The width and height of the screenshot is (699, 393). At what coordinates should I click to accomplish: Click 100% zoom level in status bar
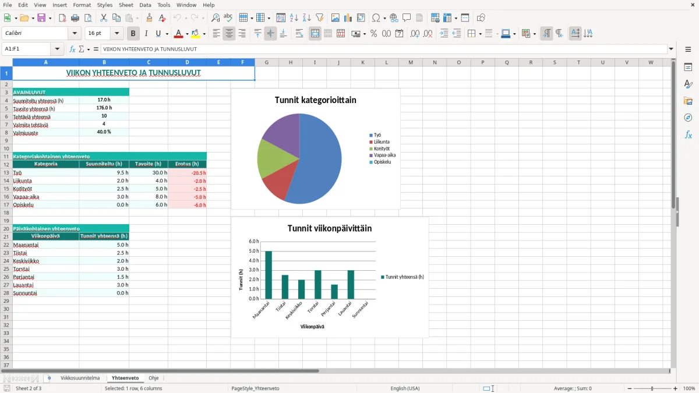[x=689, y=388]
